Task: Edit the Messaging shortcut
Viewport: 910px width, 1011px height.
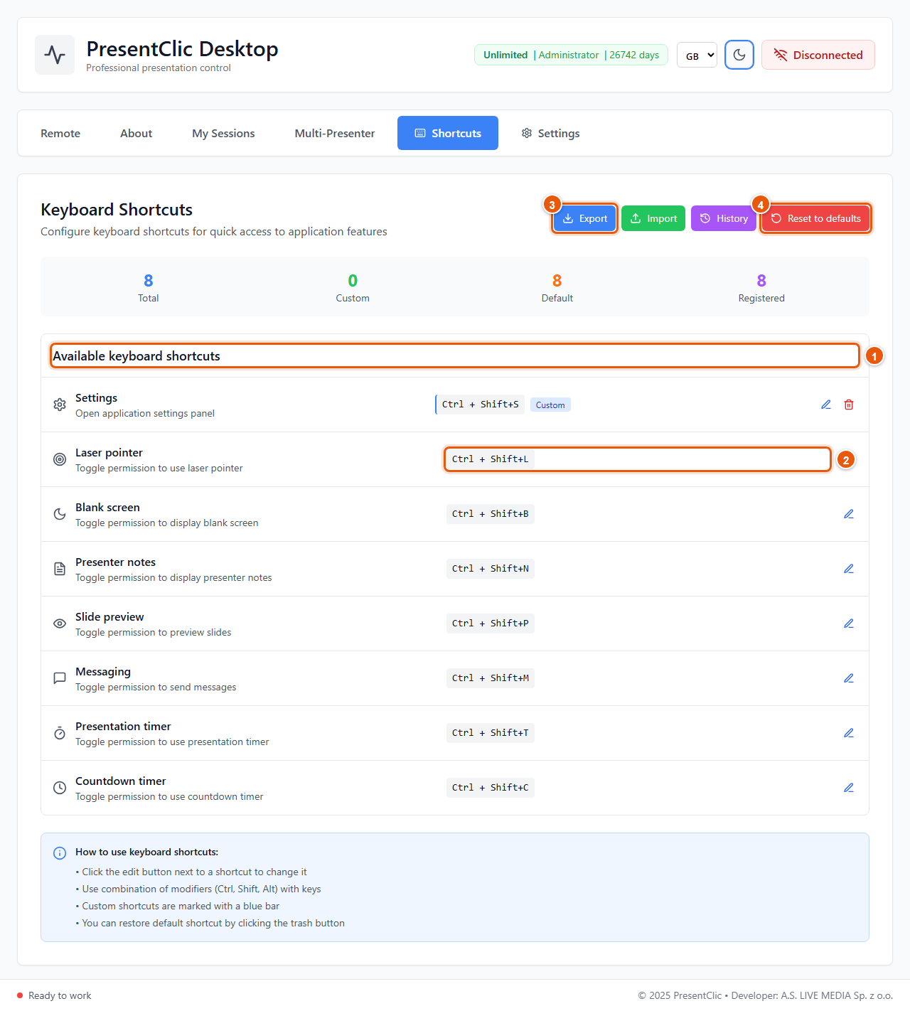Action: coord(849,678)
